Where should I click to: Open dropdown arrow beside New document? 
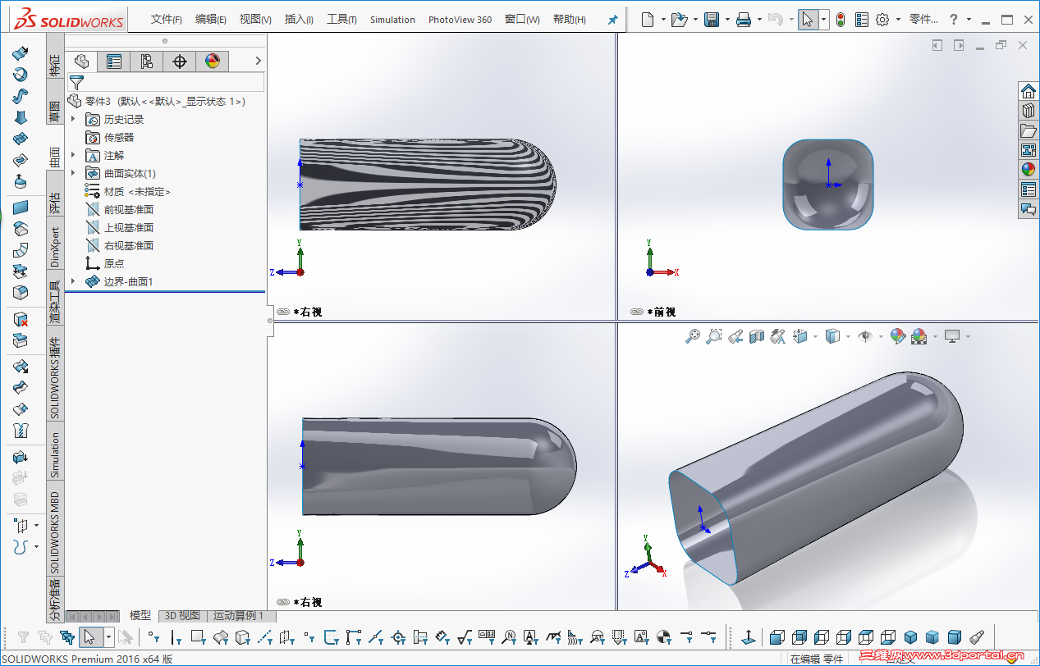pos(662,20)
